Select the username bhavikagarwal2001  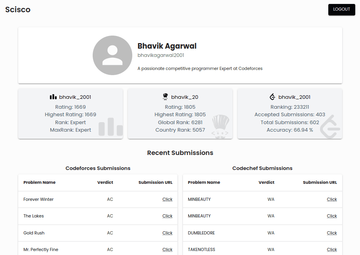(x=161, y=55)
